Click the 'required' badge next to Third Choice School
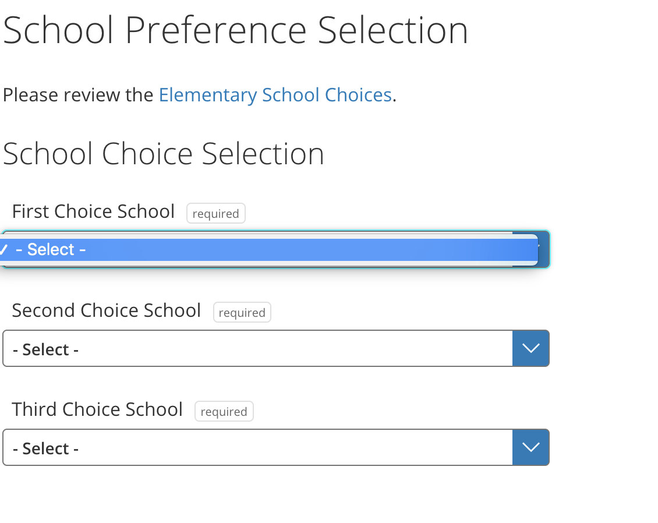 pyautogui.click(x=224, y=411)
